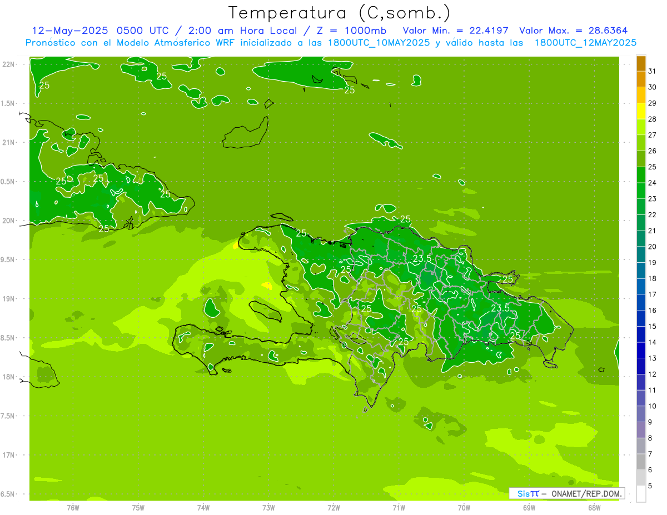This screenshot has width=667, height=515.
Task: Click the '18N' latitude axis label
Action: point(8,377)
